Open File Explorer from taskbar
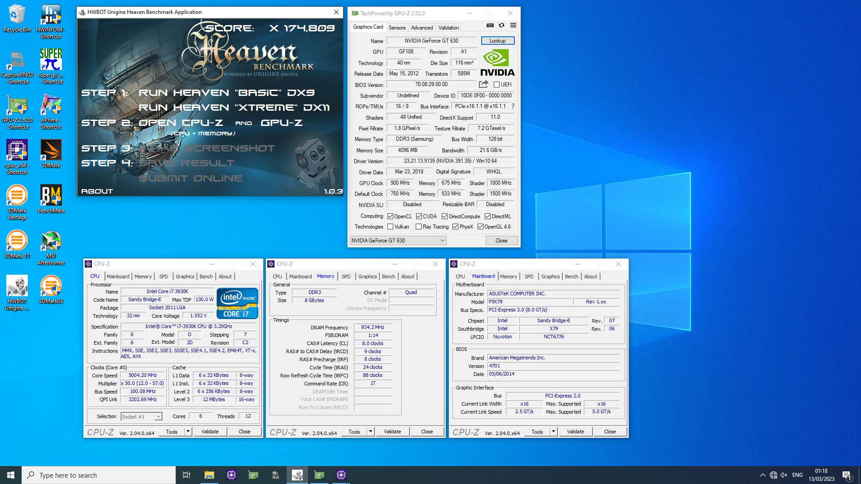Viewport: 861px width, 484px height. pos(209,475)
